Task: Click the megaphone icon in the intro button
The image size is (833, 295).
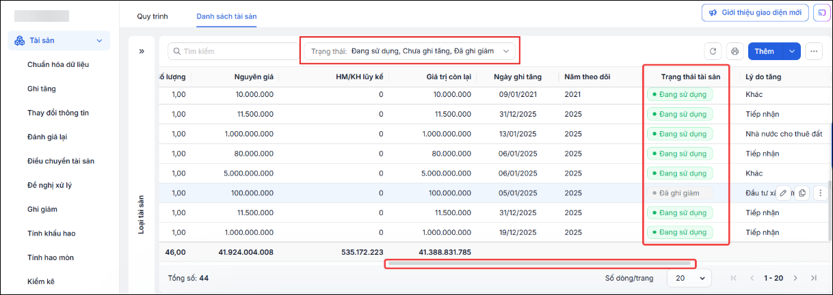Action: click(713, 13)
